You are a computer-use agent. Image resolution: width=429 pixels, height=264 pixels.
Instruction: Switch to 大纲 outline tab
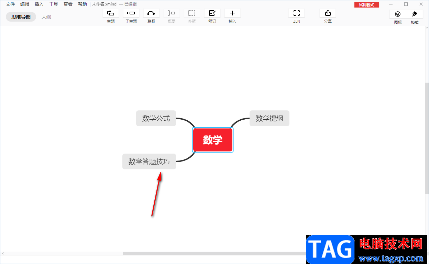(46, 17)
